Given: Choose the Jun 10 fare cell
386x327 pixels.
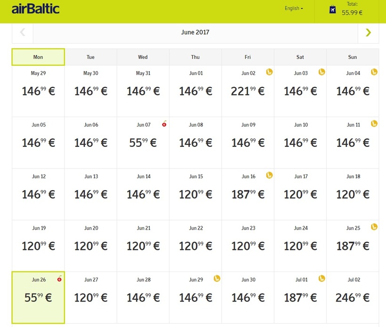Looking at the screenshot, I should 300,143.
